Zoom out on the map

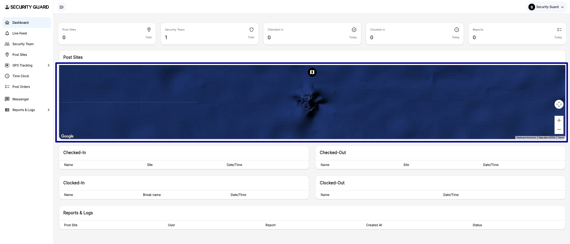(559, 129)
